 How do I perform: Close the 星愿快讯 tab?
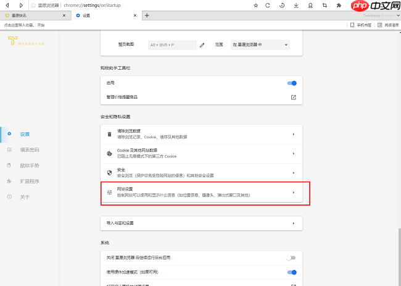point(64,15)
